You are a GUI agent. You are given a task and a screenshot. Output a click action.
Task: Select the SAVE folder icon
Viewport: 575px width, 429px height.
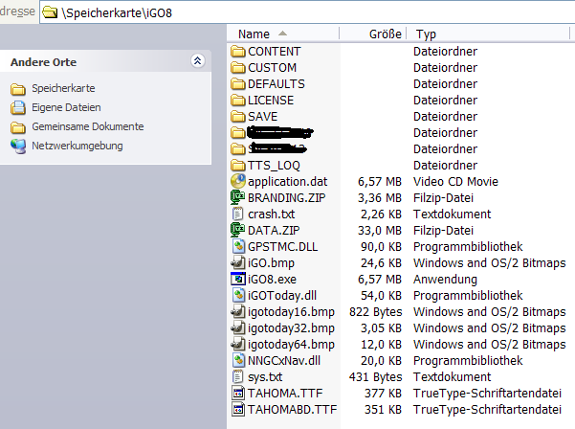238,116
